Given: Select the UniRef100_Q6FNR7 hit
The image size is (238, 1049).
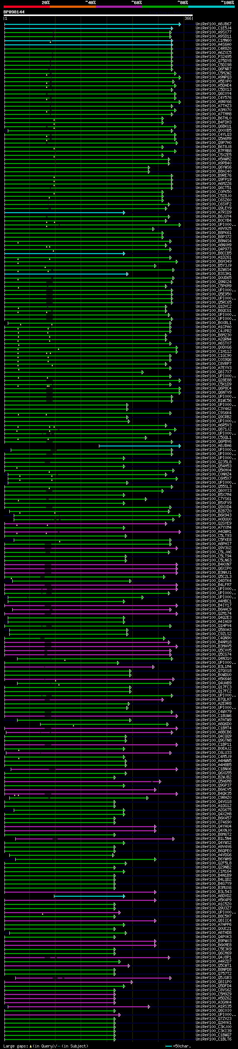Looking at the screenshot, I should [213, 69].
